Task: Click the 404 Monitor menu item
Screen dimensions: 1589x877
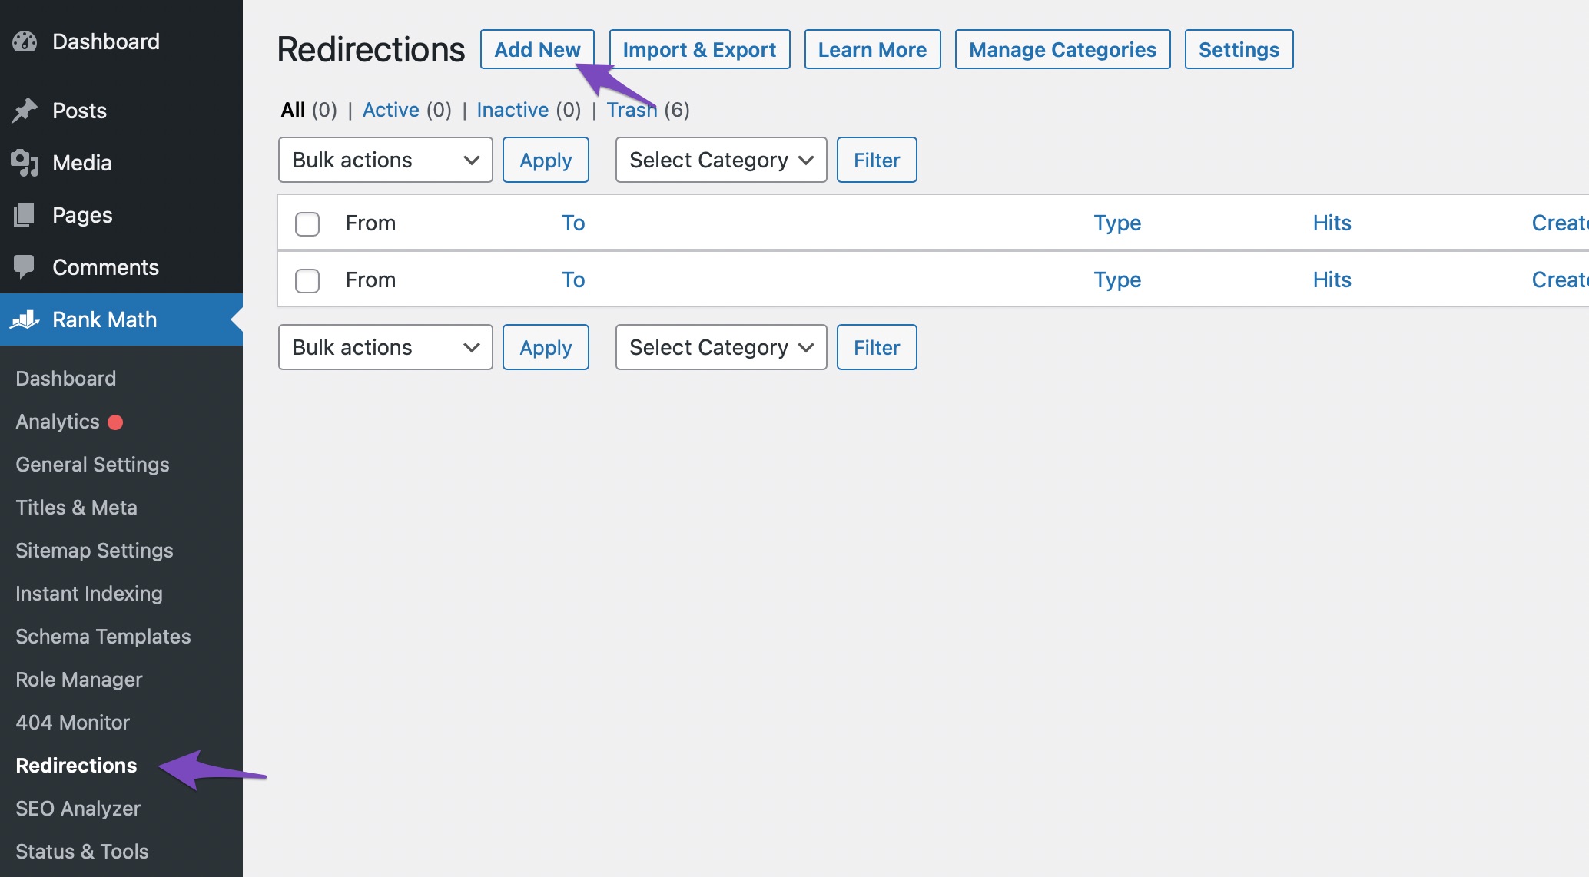Action: pyautogui.click(x=72, y=720)
